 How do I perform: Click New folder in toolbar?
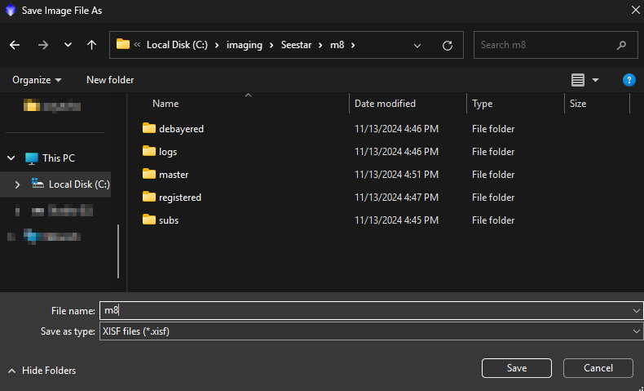coord(110,80)
